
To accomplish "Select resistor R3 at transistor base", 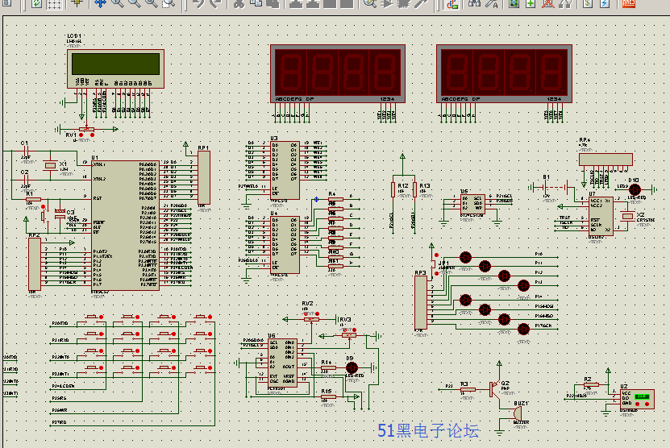I will pos(468,389).
